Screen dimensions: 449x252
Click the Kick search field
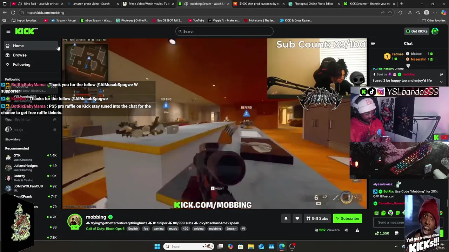click(x=224, y=31)
